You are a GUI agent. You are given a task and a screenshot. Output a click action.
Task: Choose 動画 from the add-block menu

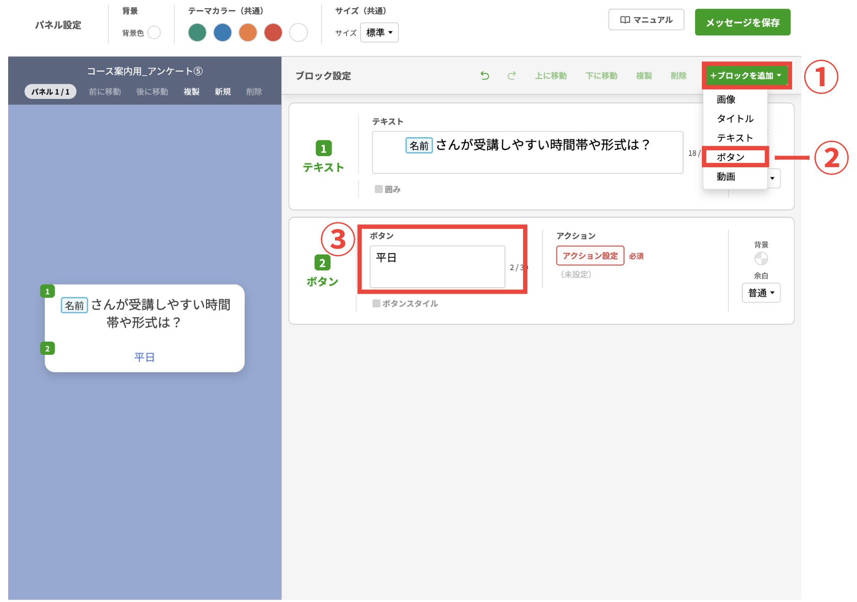tap(726, 176)
